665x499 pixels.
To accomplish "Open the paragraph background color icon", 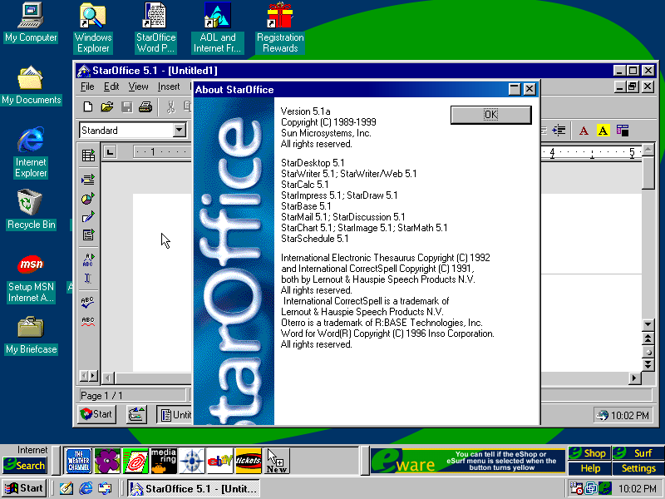I will (623, 131).
